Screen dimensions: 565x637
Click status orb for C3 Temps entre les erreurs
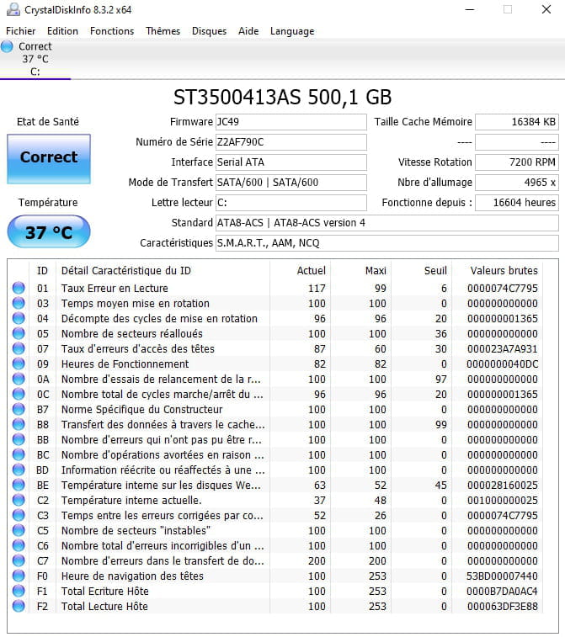[19, 515]
